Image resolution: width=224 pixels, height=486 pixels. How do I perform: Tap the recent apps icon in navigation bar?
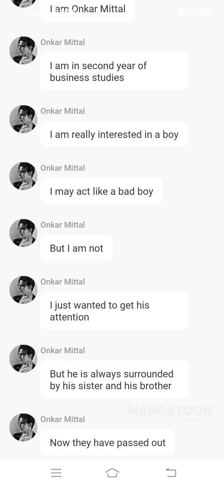tap(56, 473)
